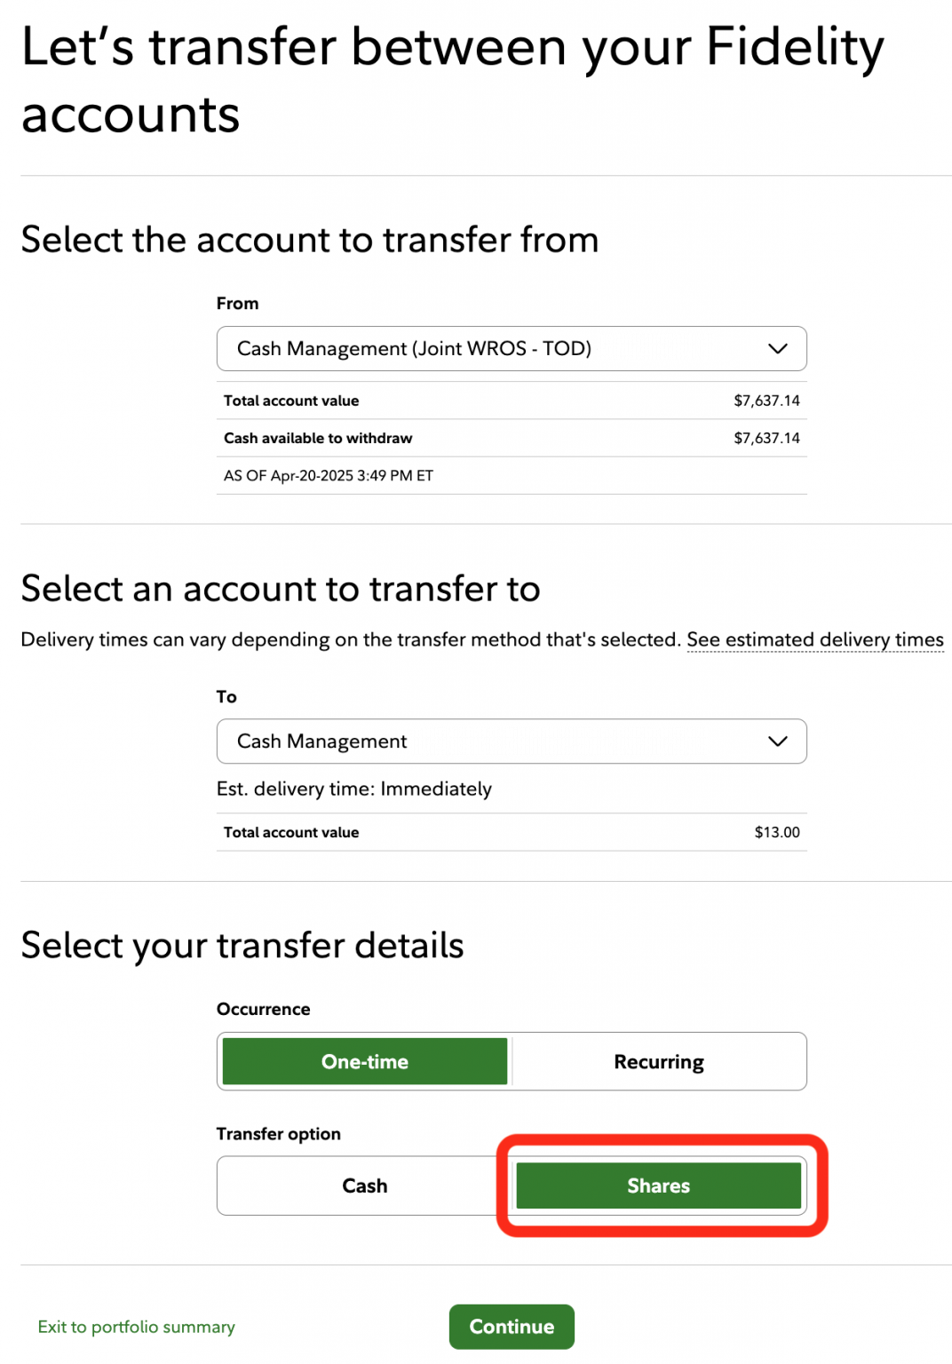
Task: Click the highlighted green Shares button
Action: 658,1185
